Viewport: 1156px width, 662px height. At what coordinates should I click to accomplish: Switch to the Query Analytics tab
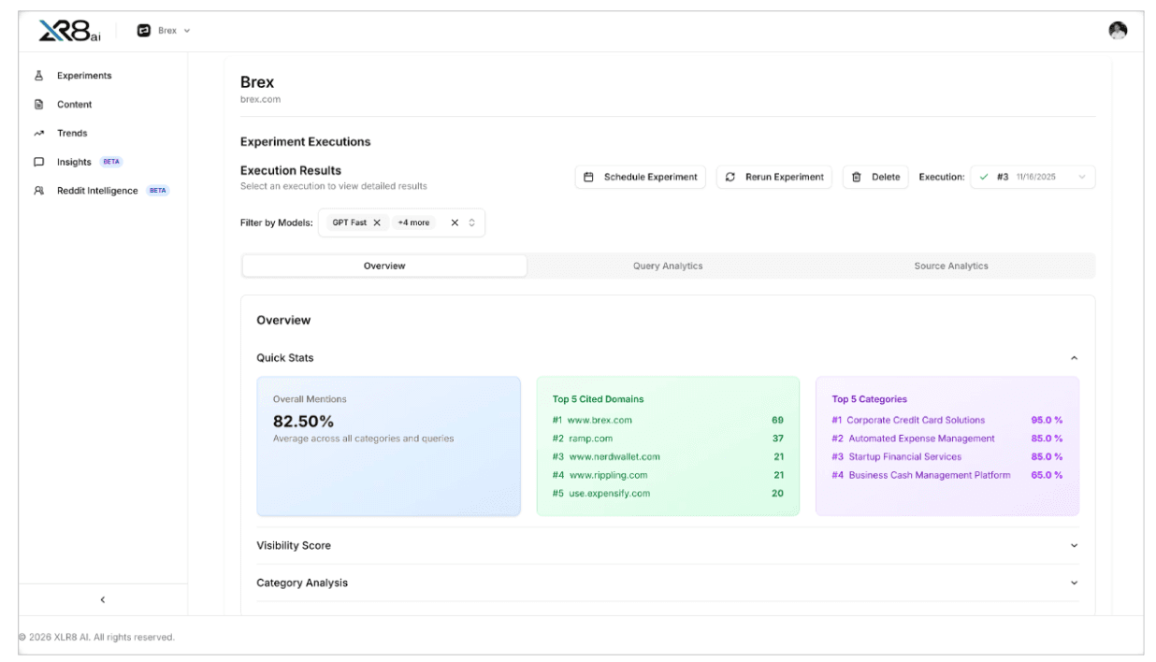669,266
